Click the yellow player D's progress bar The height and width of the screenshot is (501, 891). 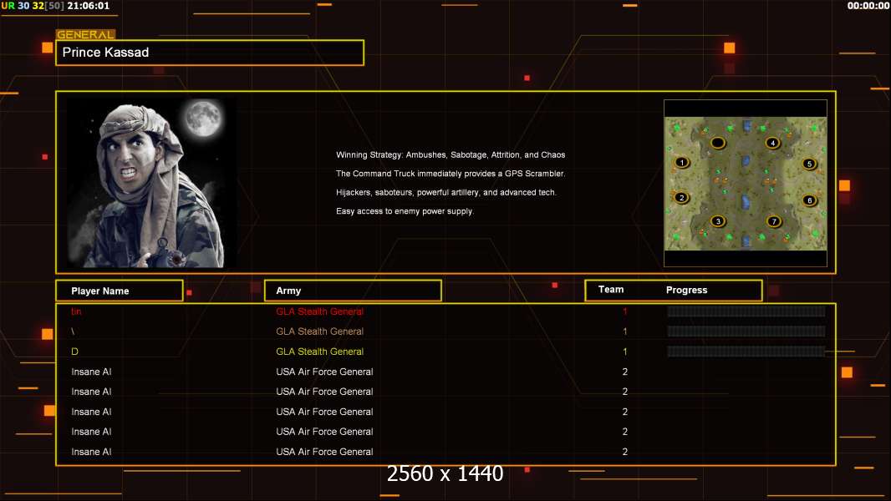coord(746,352)
